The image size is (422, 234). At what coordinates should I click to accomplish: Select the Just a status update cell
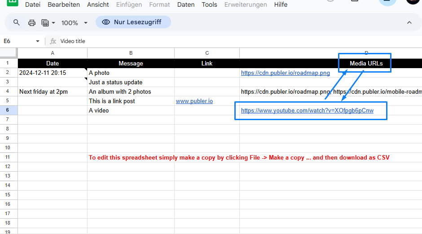(131, 82)
